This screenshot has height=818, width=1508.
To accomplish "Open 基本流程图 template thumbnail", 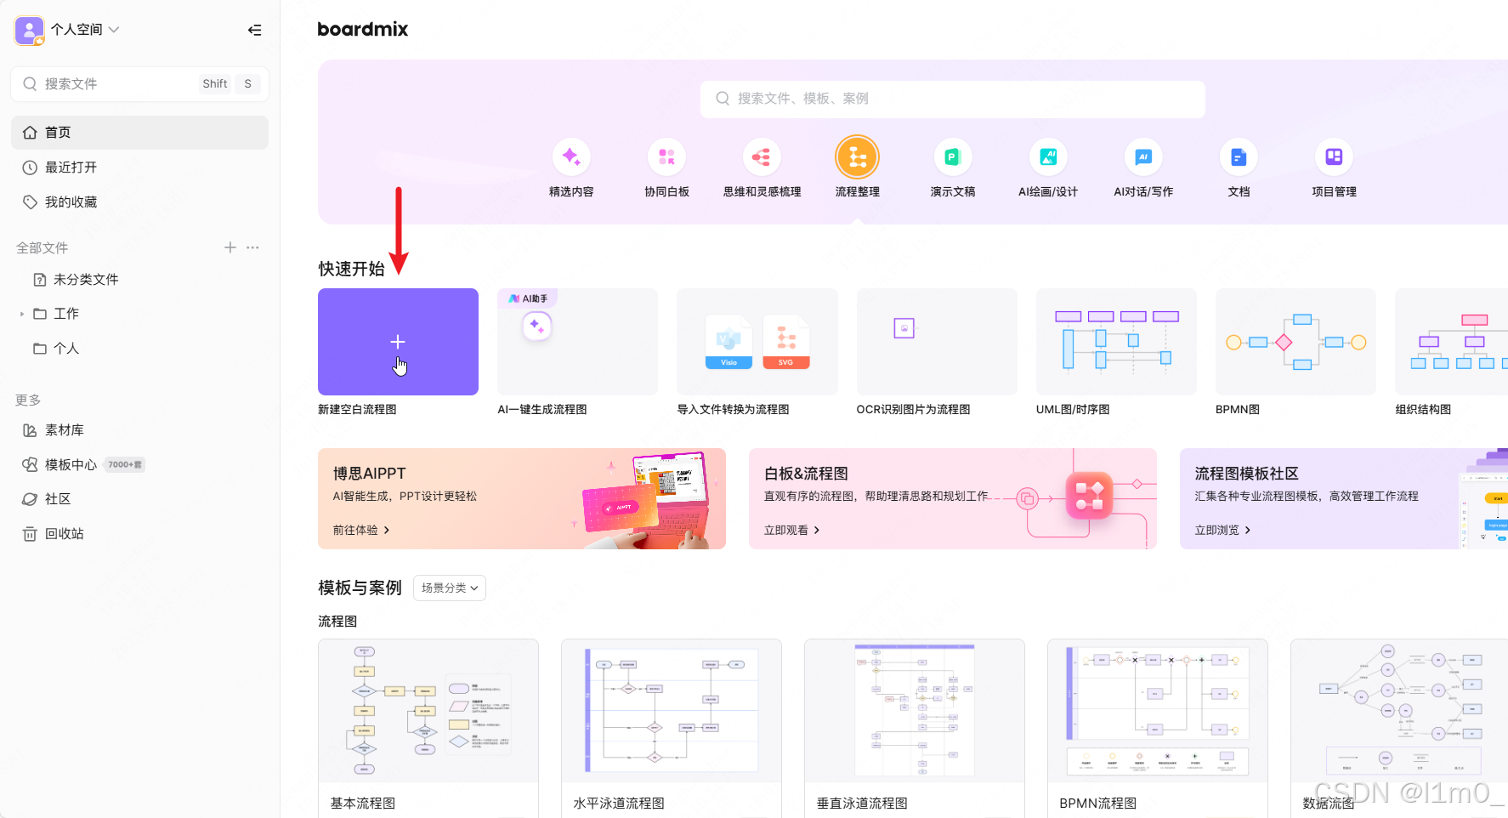I will 428,711.
